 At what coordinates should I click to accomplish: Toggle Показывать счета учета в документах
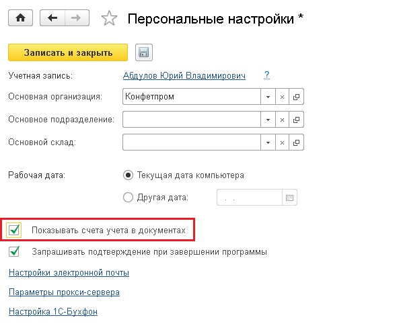tap(14, 230)
